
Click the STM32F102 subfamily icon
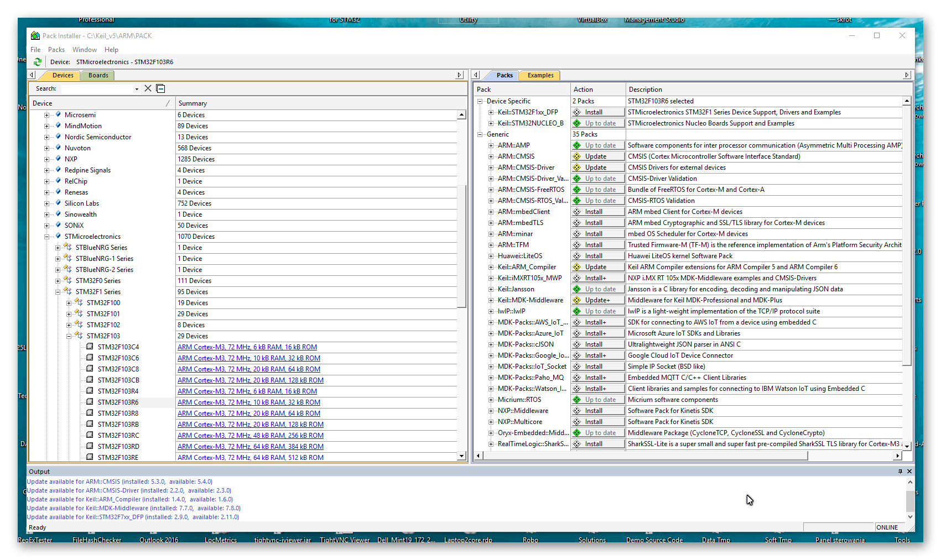(x=79, y=325)
